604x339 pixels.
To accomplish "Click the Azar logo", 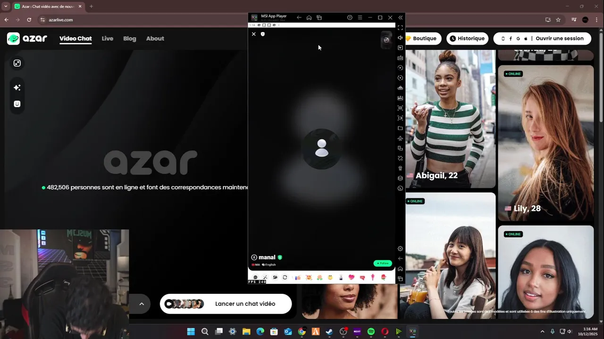I will click(27, 39).
